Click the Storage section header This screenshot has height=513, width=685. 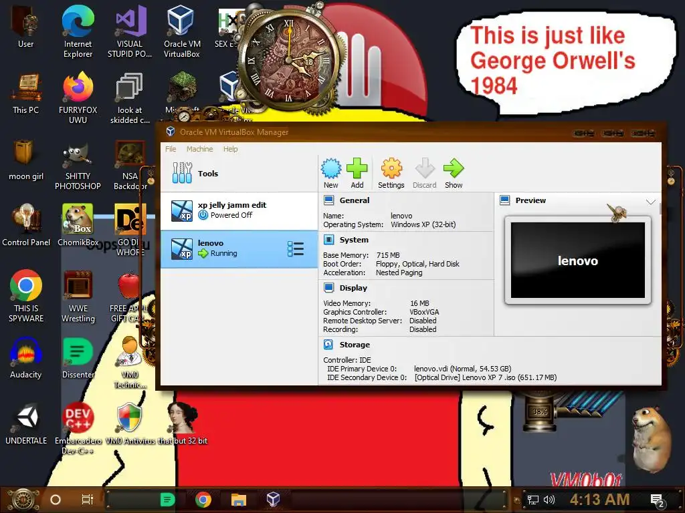tap(355, 344)
